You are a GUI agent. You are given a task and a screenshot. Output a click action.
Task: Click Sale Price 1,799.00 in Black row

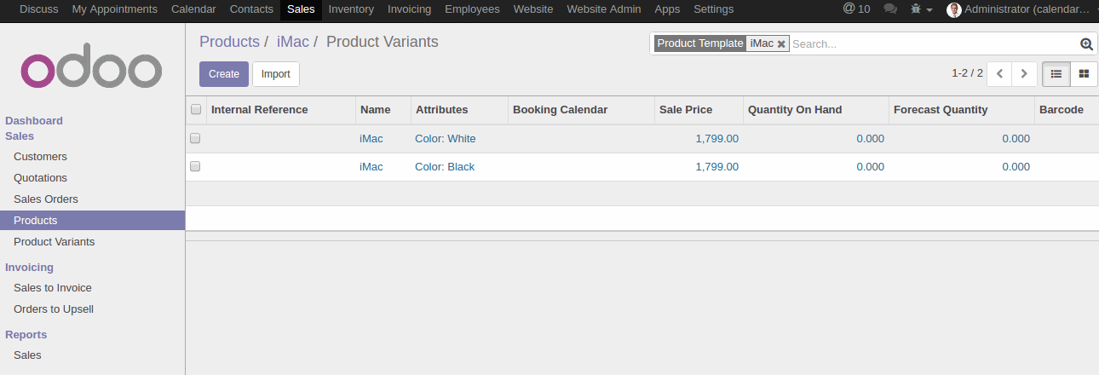coord(716,167)
